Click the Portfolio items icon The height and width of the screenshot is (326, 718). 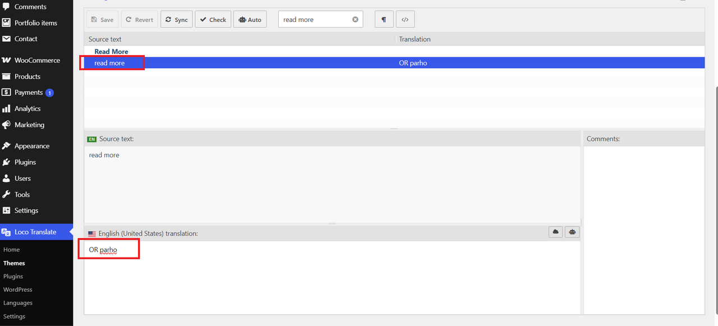(x=6, y=23)
